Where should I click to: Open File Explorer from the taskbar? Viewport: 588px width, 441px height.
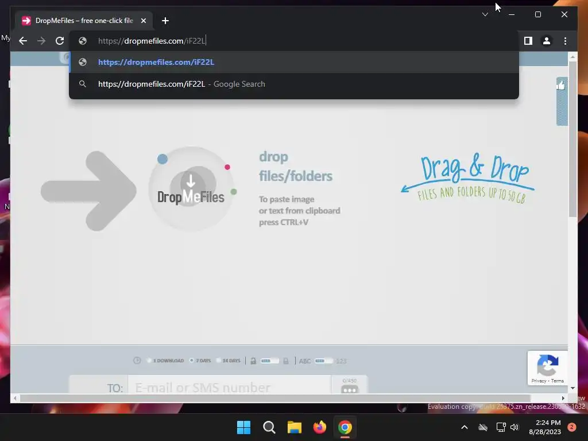(295, 427)
